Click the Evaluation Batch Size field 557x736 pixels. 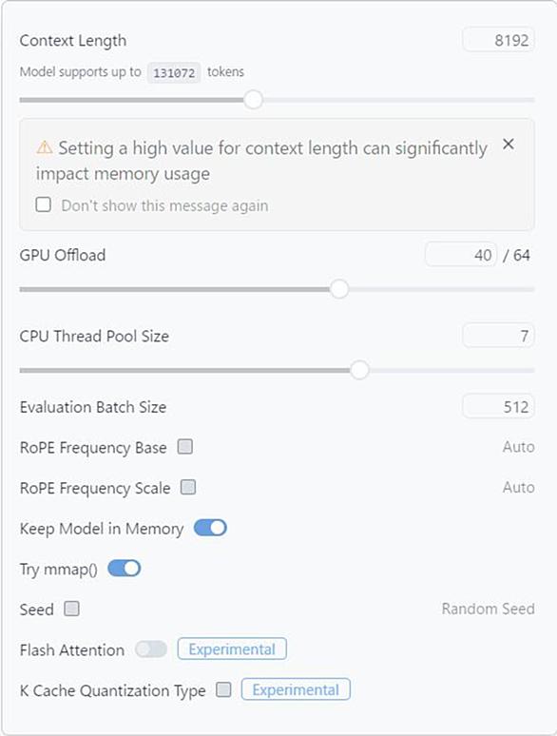[x=498, y=406]
